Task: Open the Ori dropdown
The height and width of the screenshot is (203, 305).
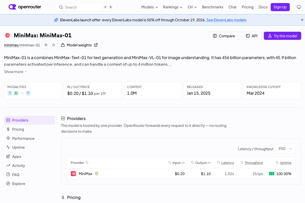Action: pos(192,7)
